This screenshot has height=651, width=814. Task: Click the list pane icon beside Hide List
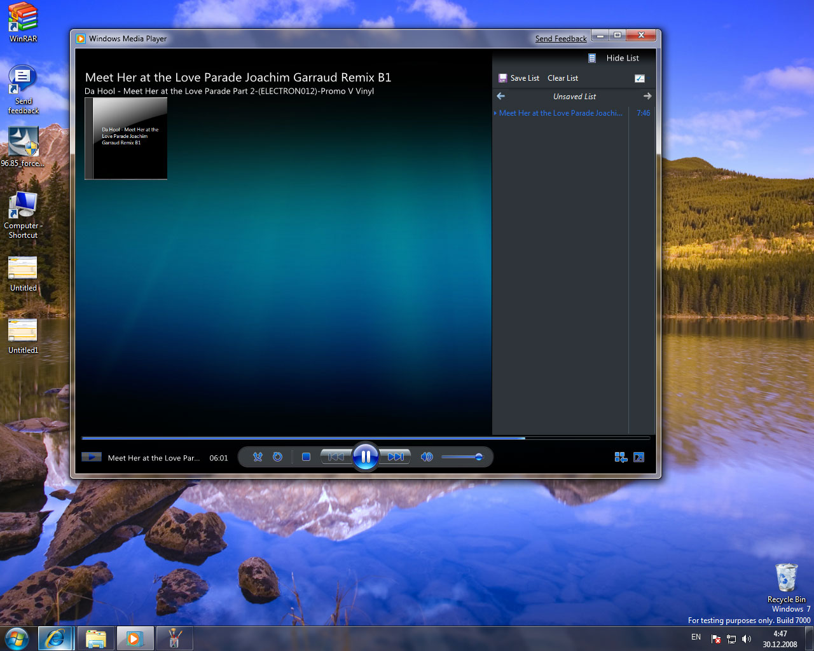pyautogui.click(x=592, y=58)
